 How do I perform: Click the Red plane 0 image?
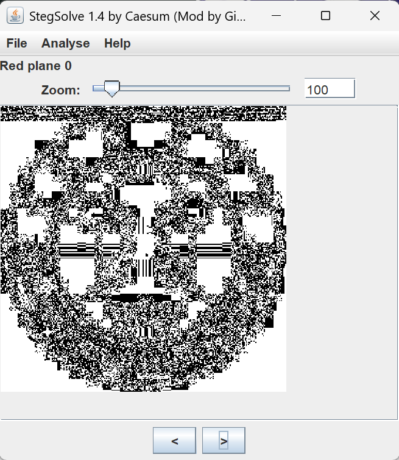point(144,249)
